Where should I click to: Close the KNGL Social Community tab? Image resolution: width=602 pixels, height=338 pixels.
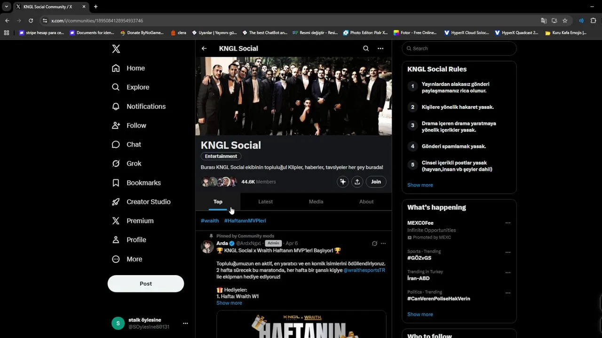(x=84, y=7)
